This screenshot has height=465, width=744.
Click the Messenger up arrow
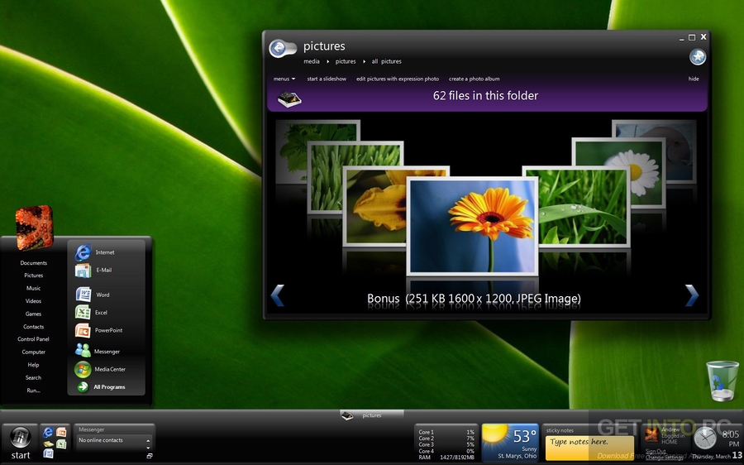pyautogui.click(x=148, y=441)
